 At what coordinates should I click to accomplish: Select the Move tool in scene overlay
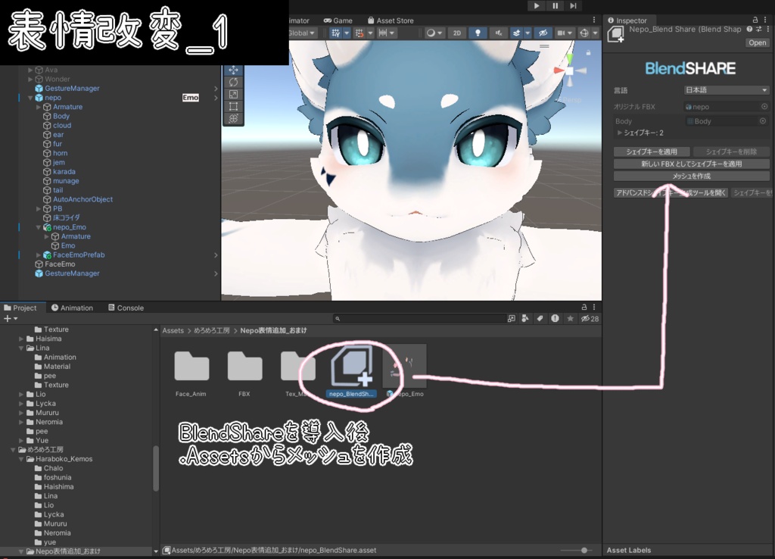coord(233,70)
